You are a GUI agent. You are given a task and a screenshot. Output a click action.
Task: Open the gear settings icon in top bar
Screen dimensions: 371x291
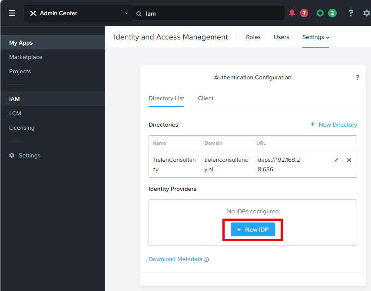[367, 13]
